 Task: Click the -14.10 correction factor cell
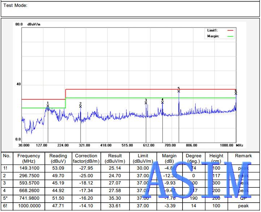click(86, 205)
